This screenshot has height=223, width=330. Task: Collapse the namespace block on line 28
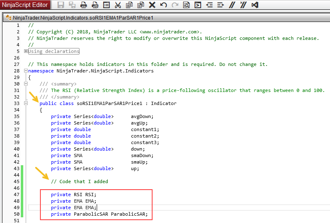[x=26, y=71]
